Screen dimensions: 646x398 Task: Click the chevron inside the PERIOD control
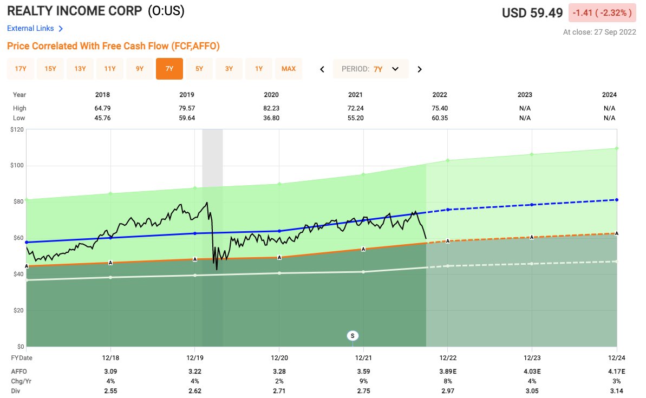pyautogui.click(x=395, y=69)
